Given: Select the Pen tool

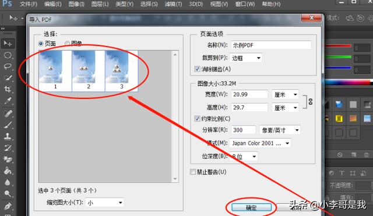Looking at the screenshot, I should pyautogui.click(x=8, y=206).
